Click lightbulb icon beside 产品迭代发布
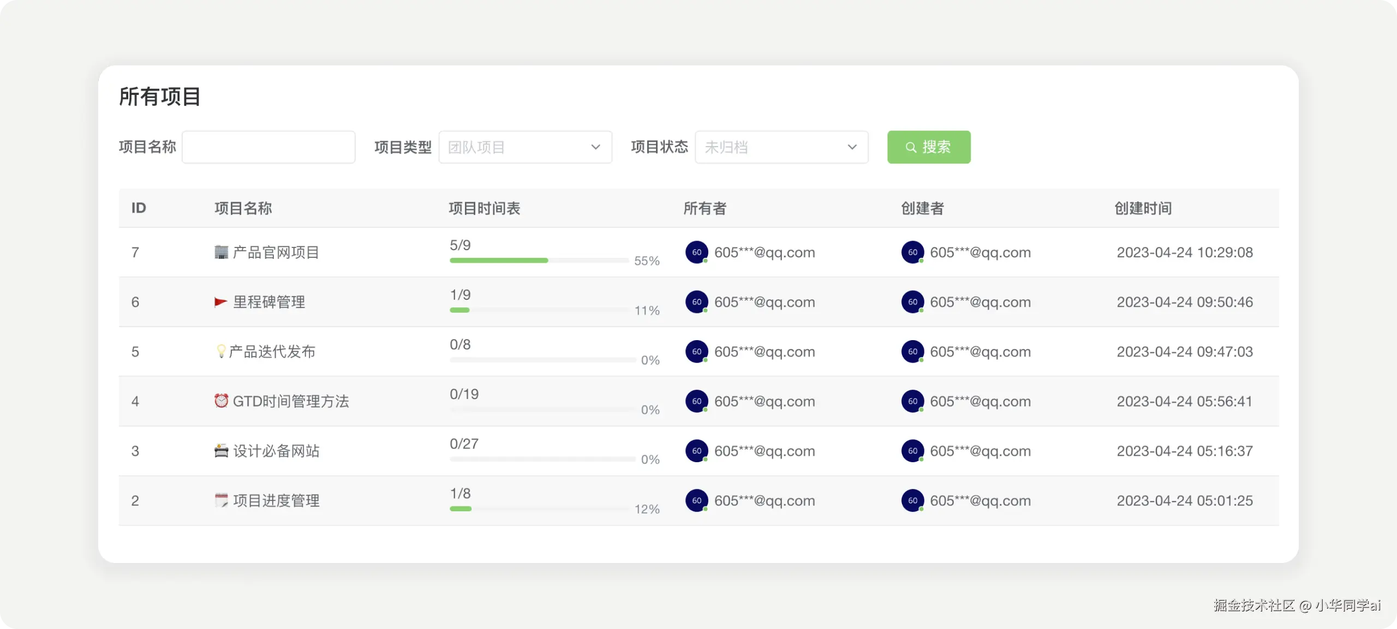The image size is (1397, 629). point(221,352)
